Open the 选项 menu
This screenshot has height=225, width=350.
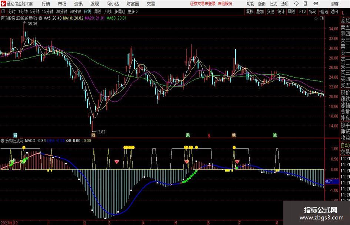(x=284, y=4)
